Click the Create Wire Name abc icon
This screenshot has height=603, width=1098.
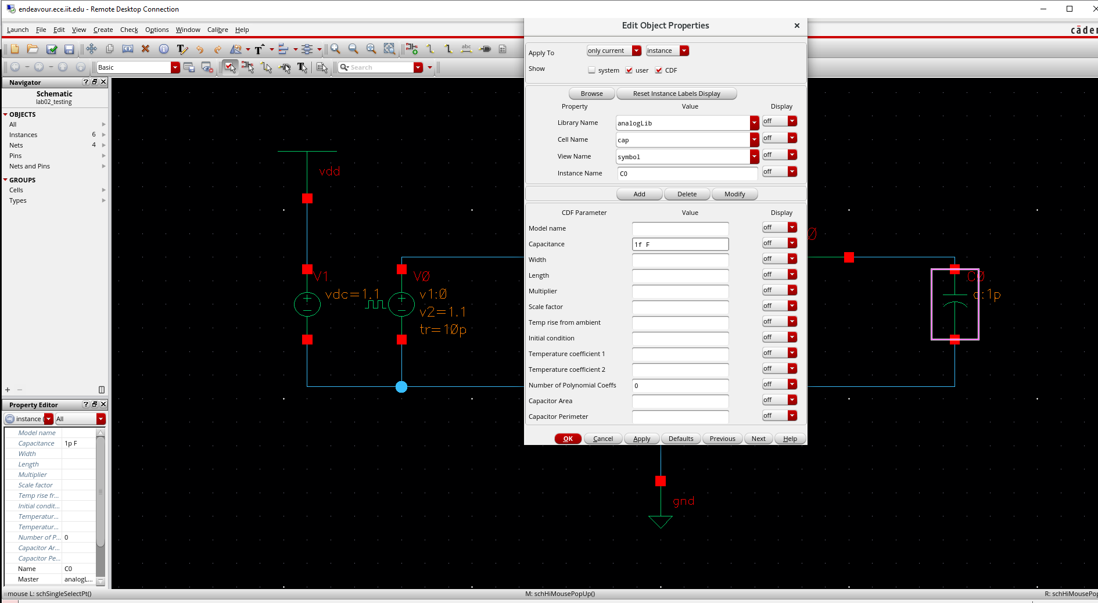467,49
